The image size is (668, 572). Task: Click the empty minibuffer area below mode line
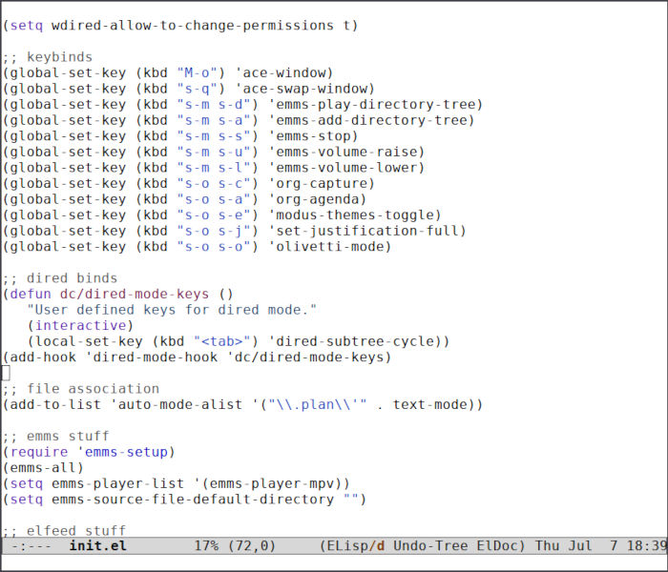point(334,562)
